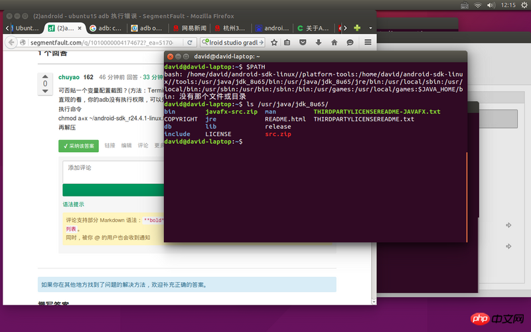Open chuyao's user profile link
This screenshot has width=531, height=332.
click(69, 77)
